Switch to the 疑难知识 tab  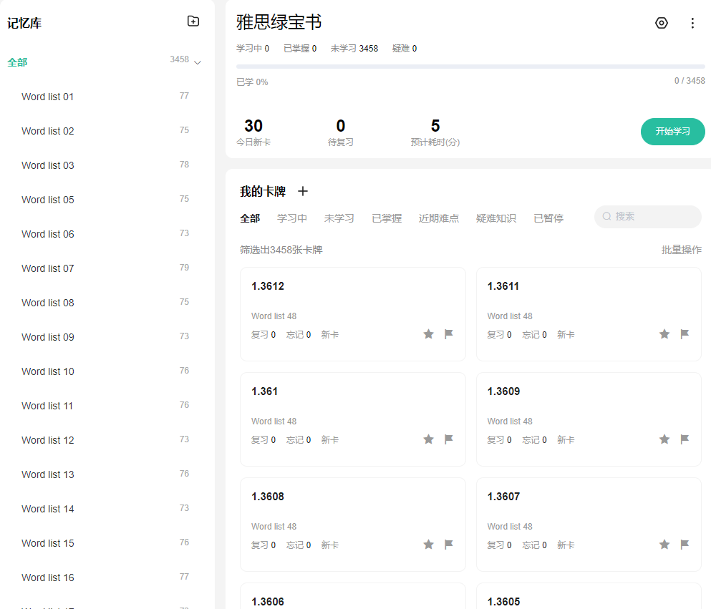tap(496, 218)
